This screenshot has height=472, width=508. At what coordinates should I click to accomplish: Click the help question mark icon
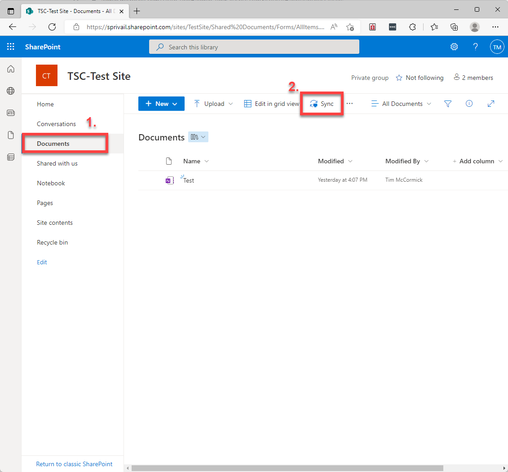[475, 47]
